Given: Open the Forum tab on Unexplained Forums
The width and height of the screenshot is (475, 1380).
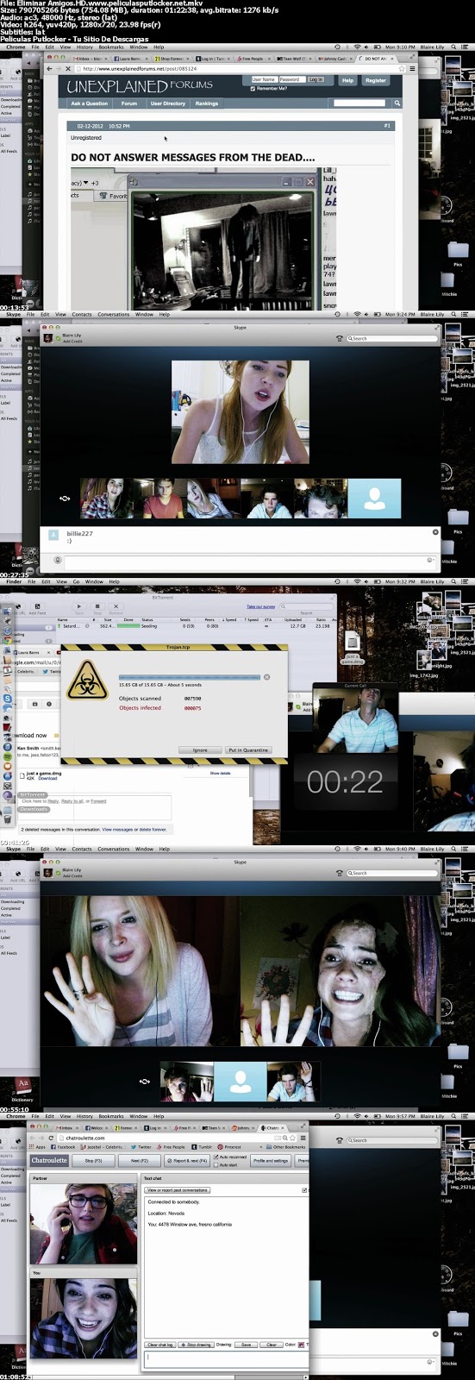Looking at the screenshot, I should coord(128,103).
